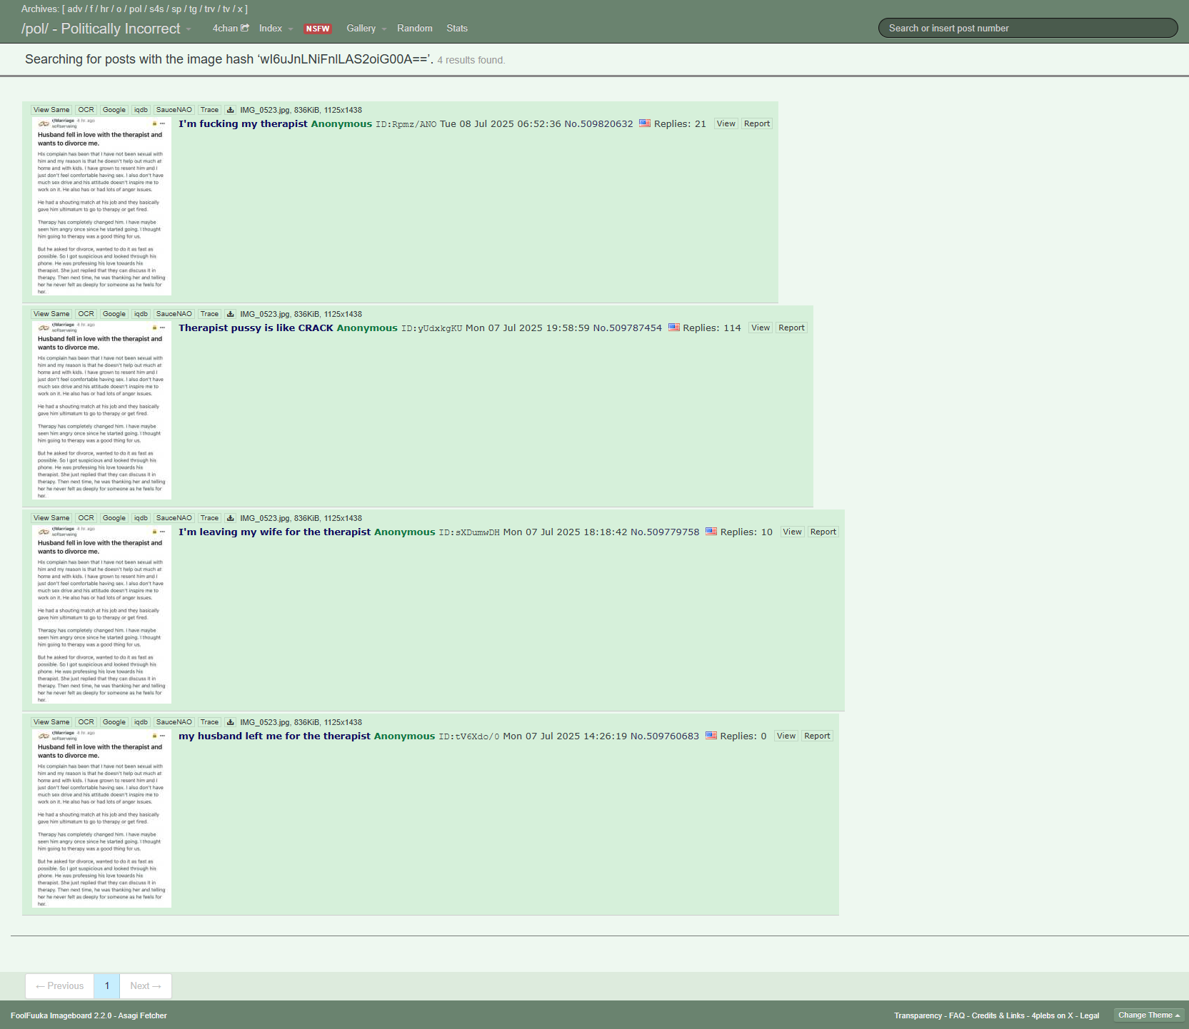Open the Random menu item
This screenshot has height=1029, width=1189.
[415, 29]
